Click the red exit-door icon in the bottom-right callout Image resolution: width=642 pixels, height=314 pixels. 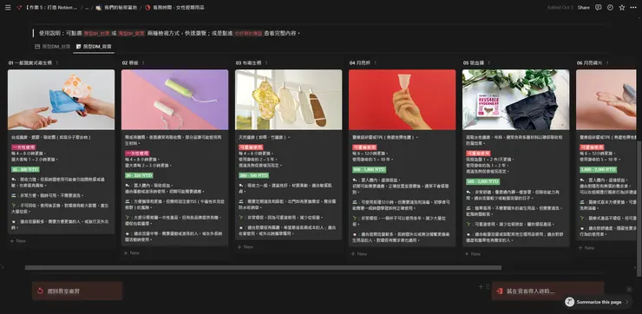[x=500, y=291]
